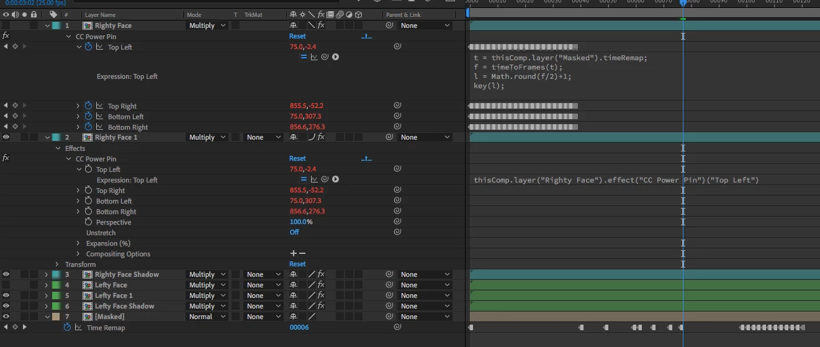Change label color of Lefty Face 1 layer

(56, 295)
